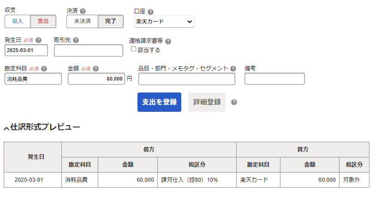Image resolution: width=375 pixels, height=202 pixels.
Task: Open 口座 dropdown showing 楽天カード
Action: (x=164, y=22)
